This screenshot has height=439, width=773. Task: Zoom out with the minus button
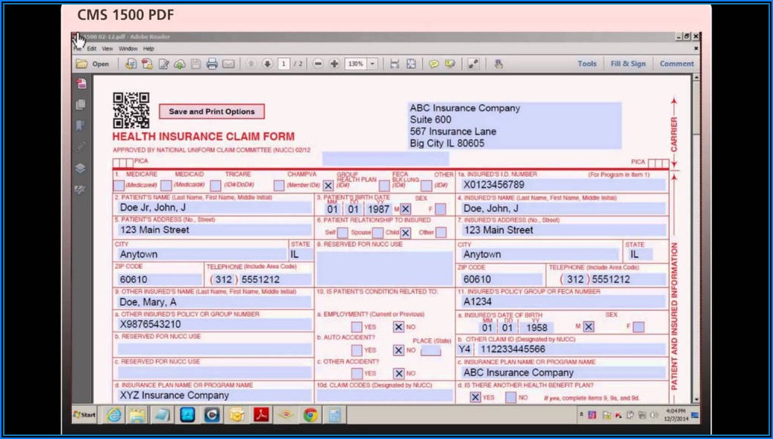[x=318, y=64]
